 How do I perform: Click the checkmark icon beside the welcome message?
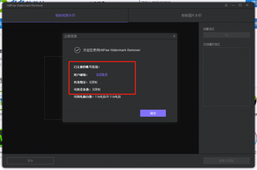pyautogui.click(x=77, y=50)
